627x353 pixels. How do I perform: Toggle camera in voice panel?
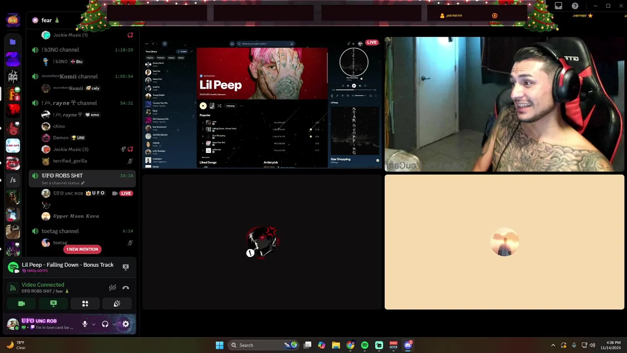[22, 303]
